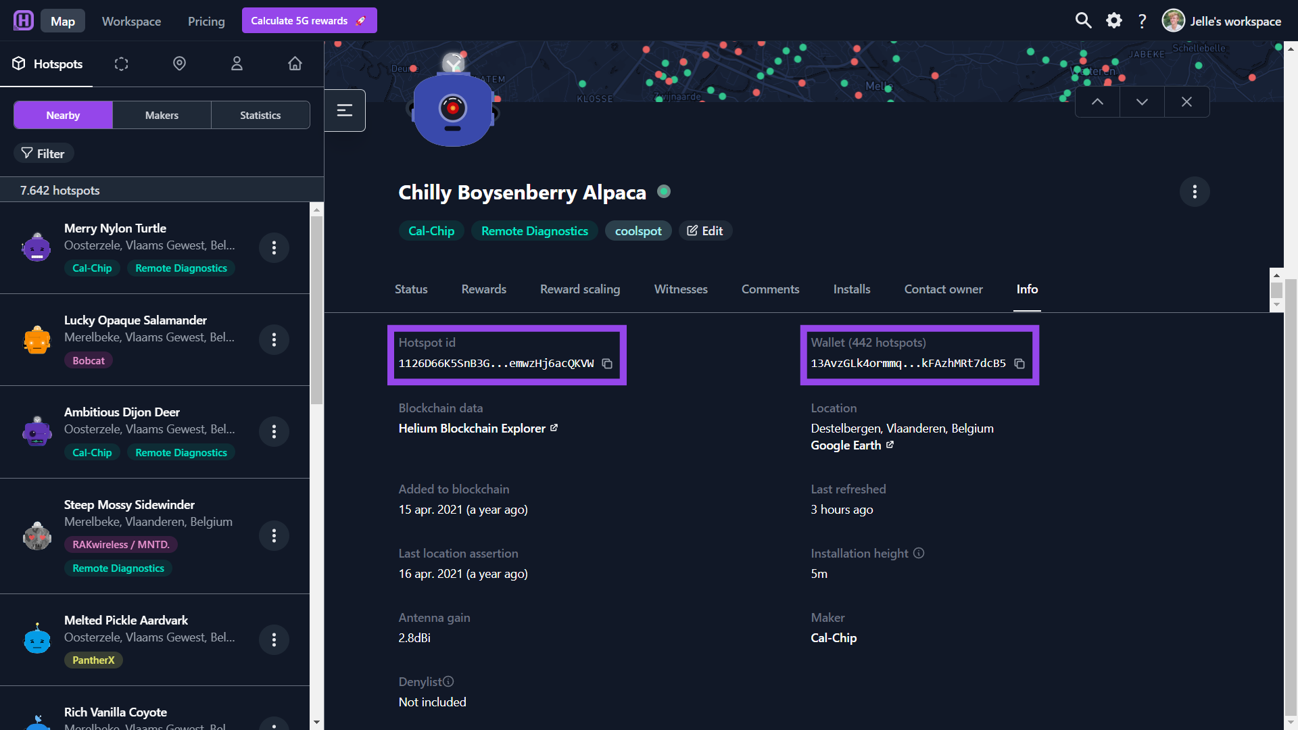
Task: Select the person profile sidebar icon
Action: pyautogui.click(x=237, y=64)
